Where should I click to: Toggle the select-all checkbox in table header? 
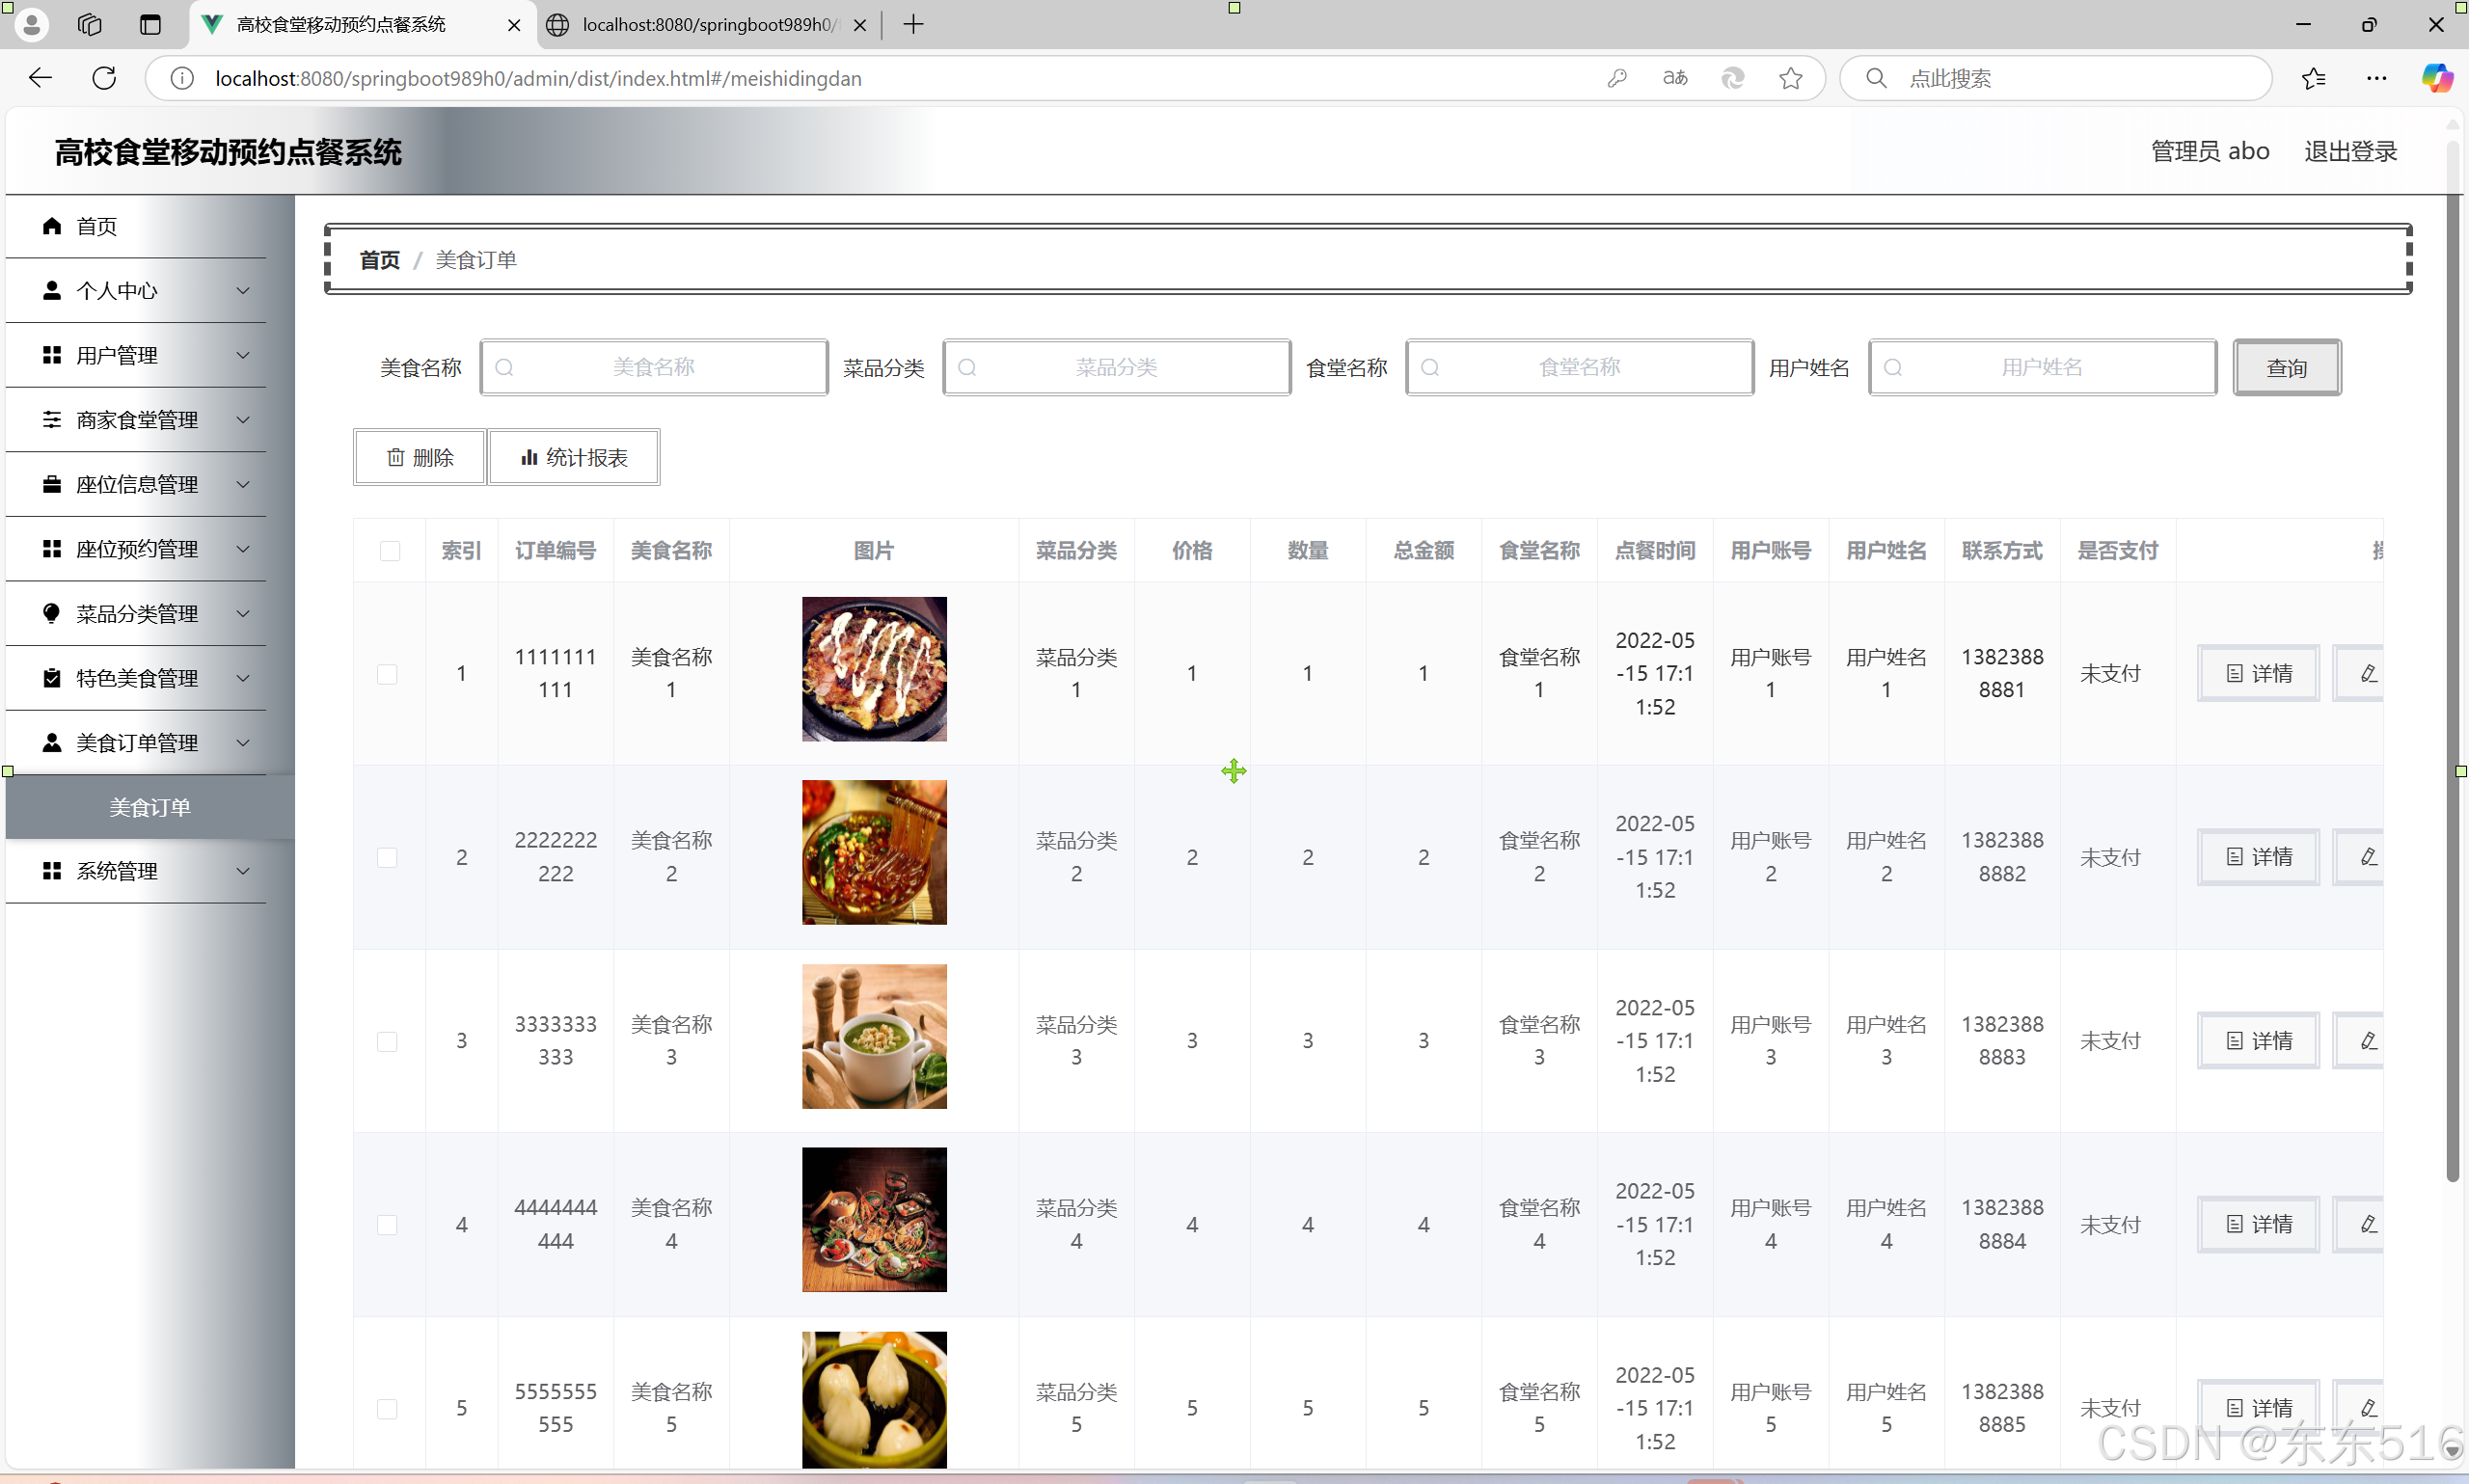(x=390, y=551)
